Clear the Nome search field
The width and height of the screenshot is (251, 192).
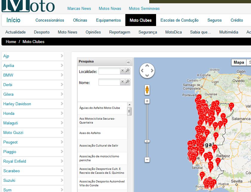click(x=122, y=82)
